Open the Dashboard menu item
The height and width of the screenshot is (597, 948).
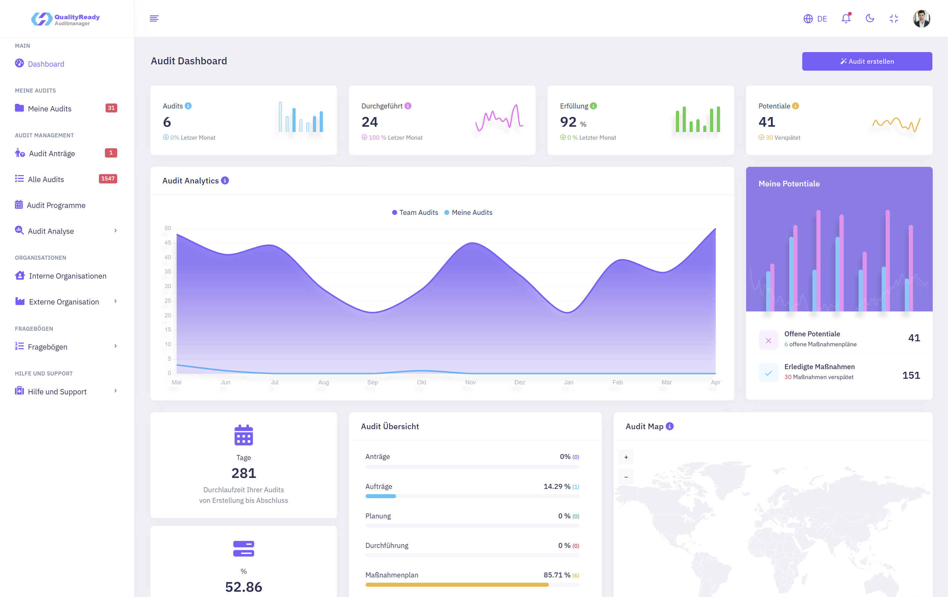coord(46,64)
